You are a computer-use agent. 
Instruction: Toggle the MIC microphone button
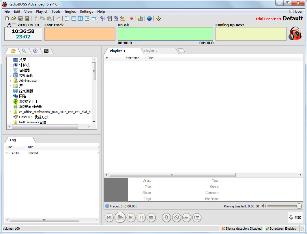coord(295,218)
